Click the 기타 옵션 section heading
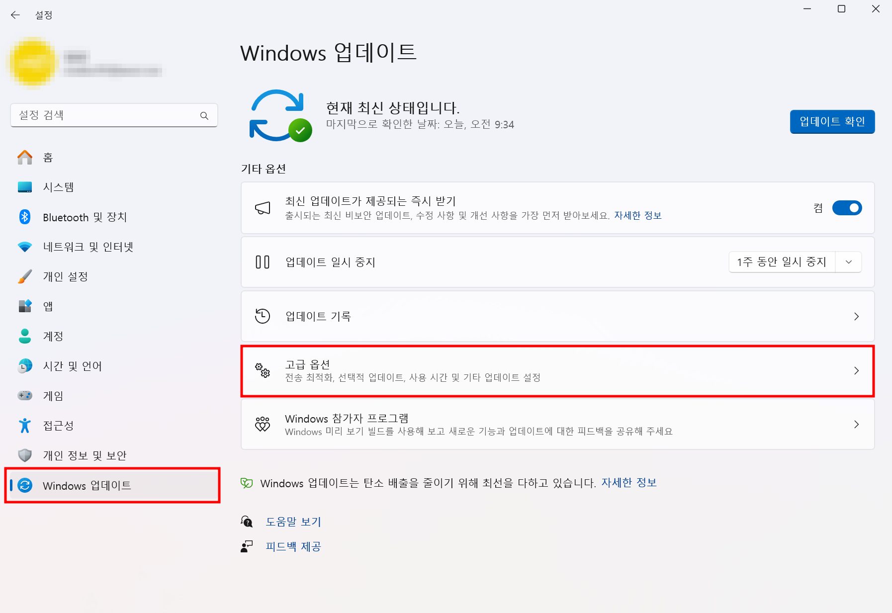The image size is (892, 613). 264,169
